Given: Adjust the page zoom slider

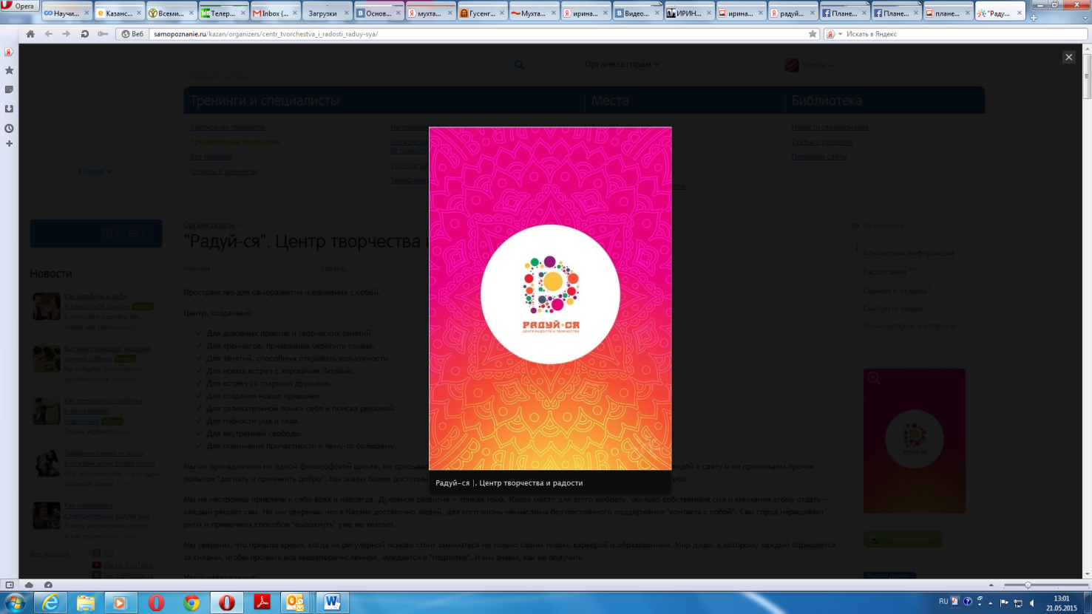Looking at the screenshot, I should [1046, 584].
